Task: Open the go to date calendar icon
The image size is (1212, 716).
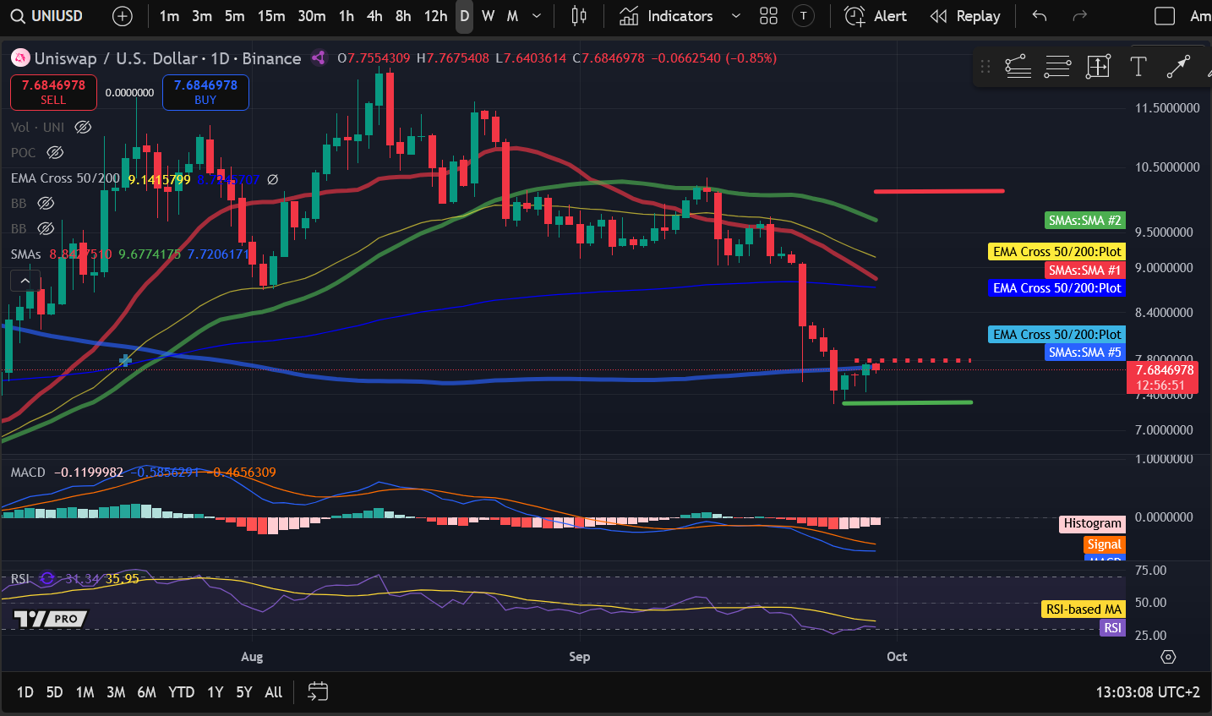Action: (318, 692)
